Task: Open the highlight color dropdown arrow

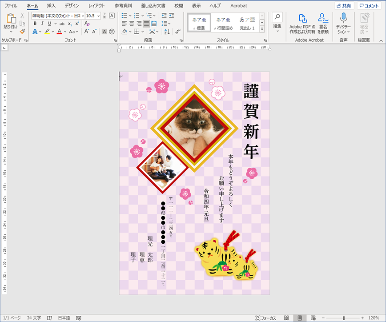Action: point(52,31)
